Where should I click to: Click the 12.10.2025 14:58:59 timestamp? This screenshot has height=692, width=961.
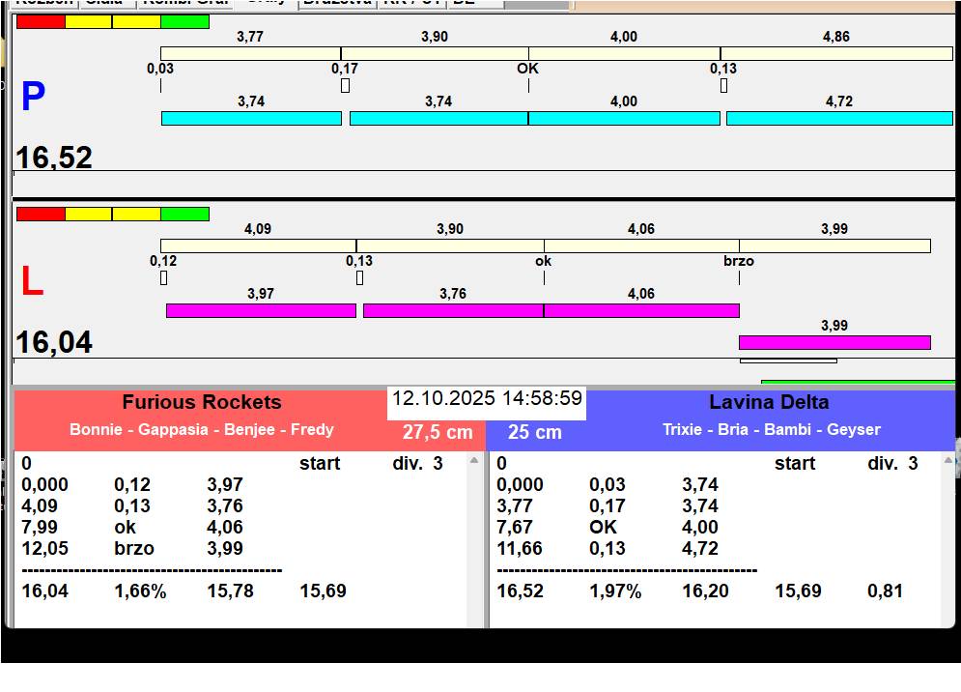pos(487,399)
